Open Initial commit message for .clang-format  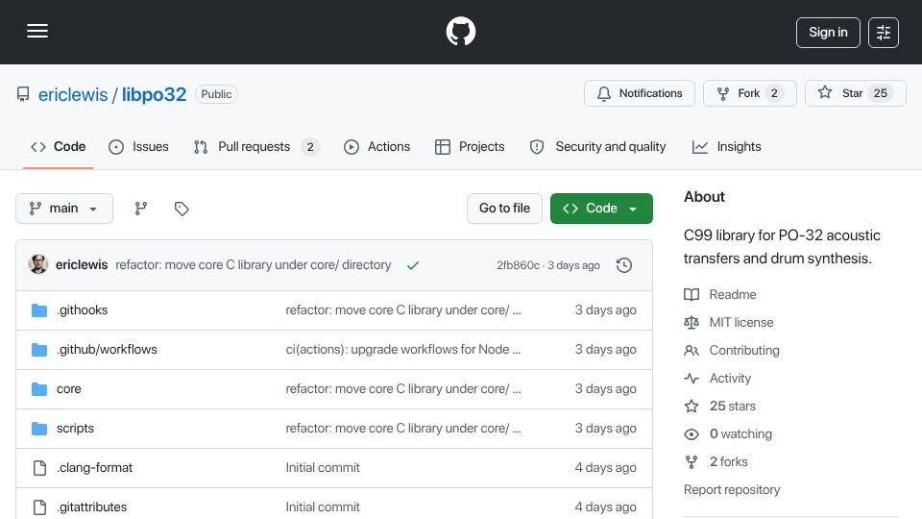(323, 468)
